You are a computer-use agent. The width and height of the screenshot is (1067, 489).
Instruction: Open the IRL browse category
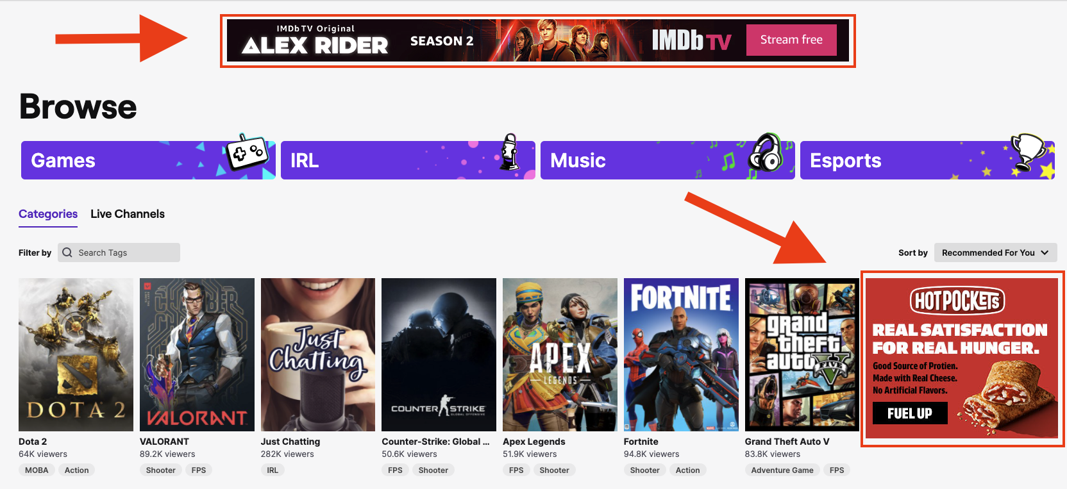click(x=408, y=160)
